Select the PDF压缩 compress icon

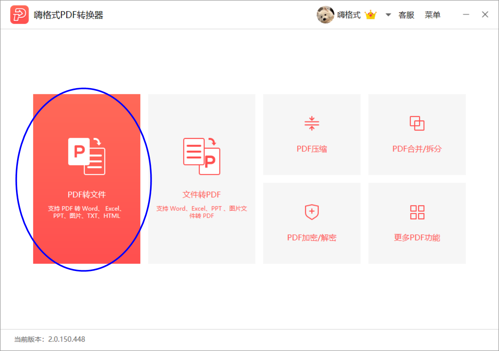(x=312, y=123)
